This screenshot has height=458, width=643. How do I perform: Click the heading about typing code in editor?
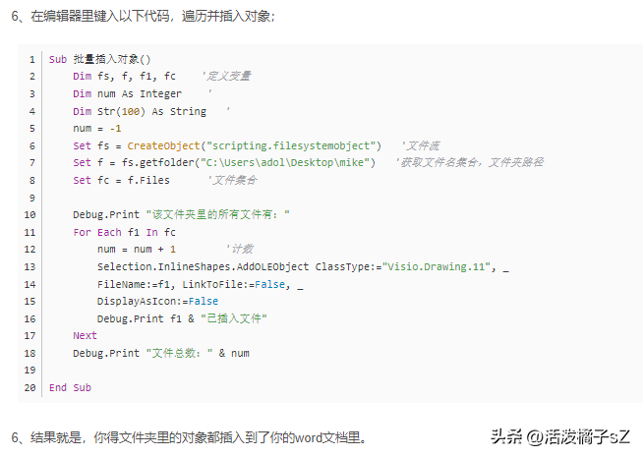(x=144, y=16)
